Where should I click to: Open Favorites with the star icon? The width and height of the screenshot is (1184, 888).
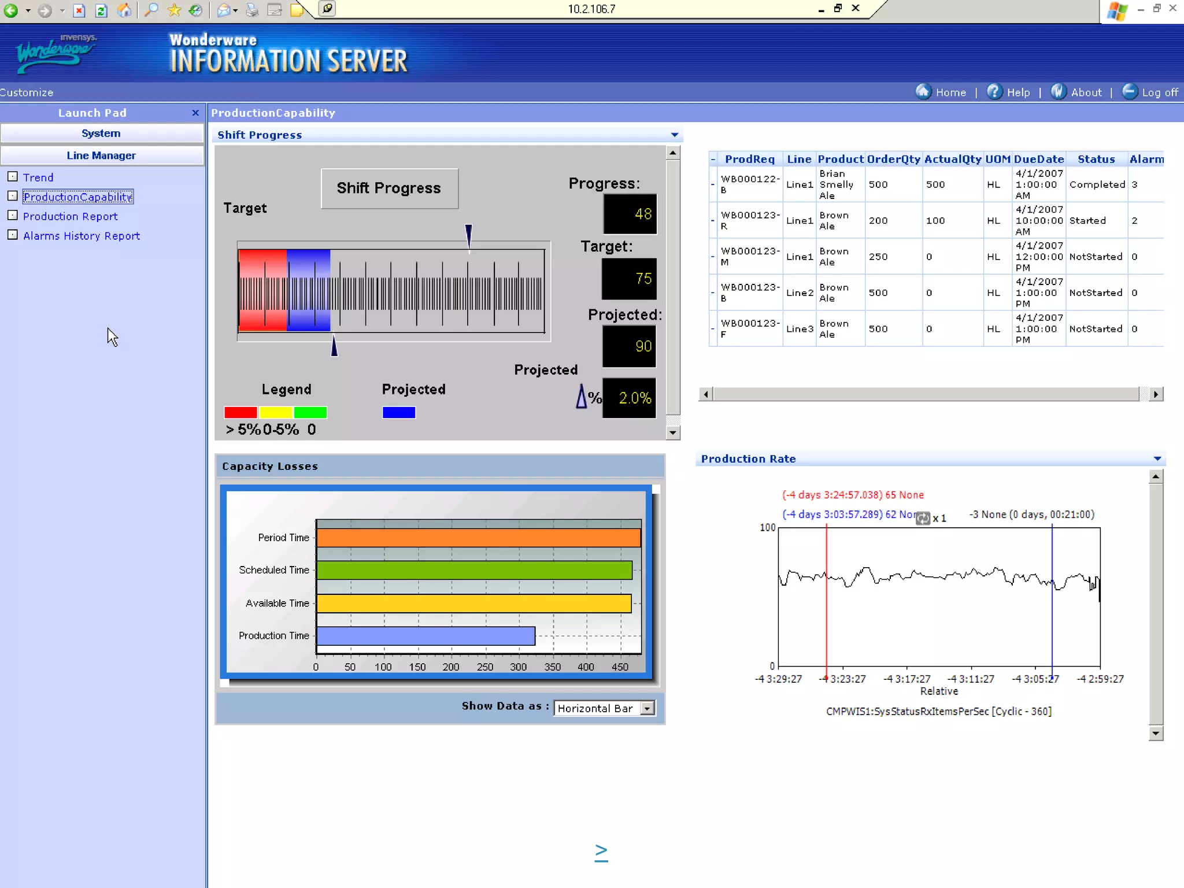coord(174,10)
